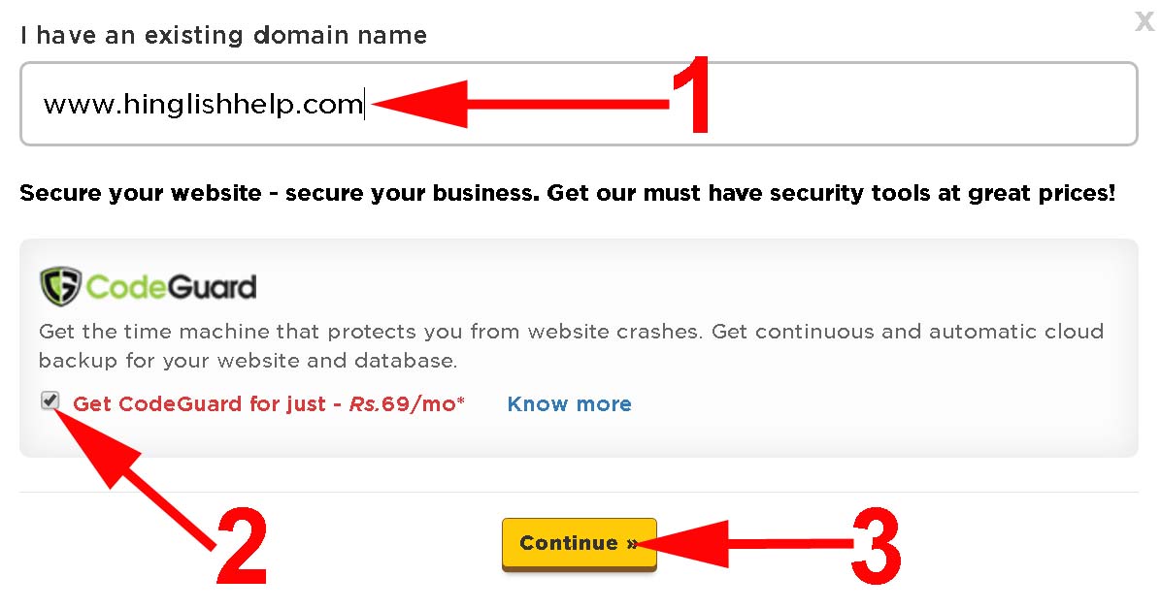Click the CodeGuard shield logo icon
The image size is (1161, 609).
coord(59,287)
